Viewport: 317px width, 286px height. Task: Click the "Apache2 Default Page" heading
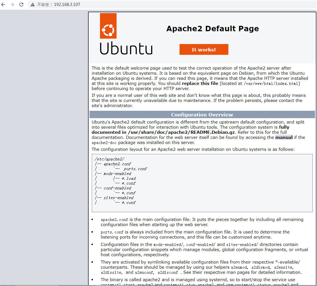point(212,29)
